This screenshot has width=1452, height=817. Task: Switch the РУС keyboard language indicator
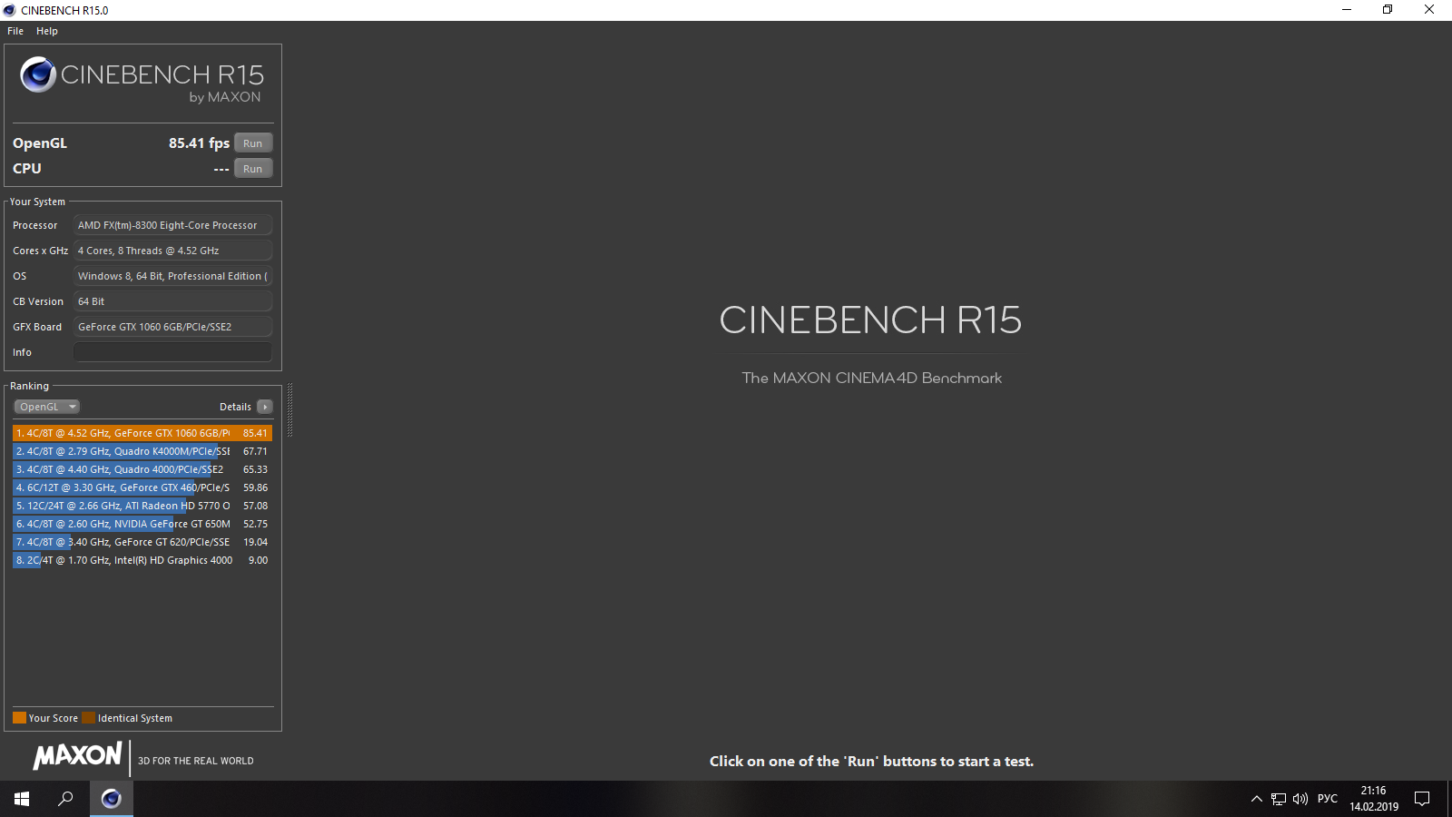[1328, 799]
